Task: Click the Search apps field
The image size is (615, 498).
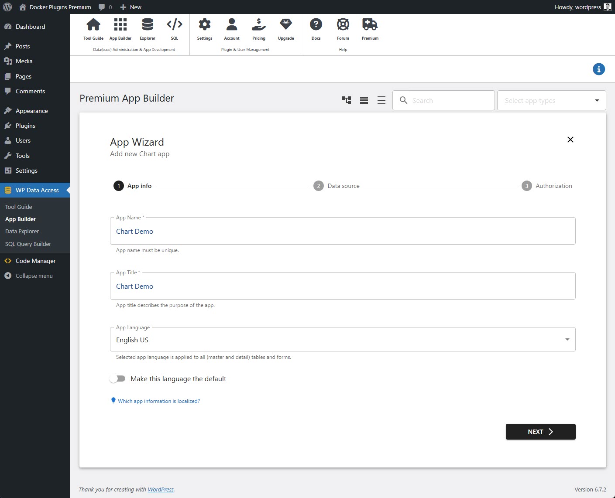Action: (443, 100)
